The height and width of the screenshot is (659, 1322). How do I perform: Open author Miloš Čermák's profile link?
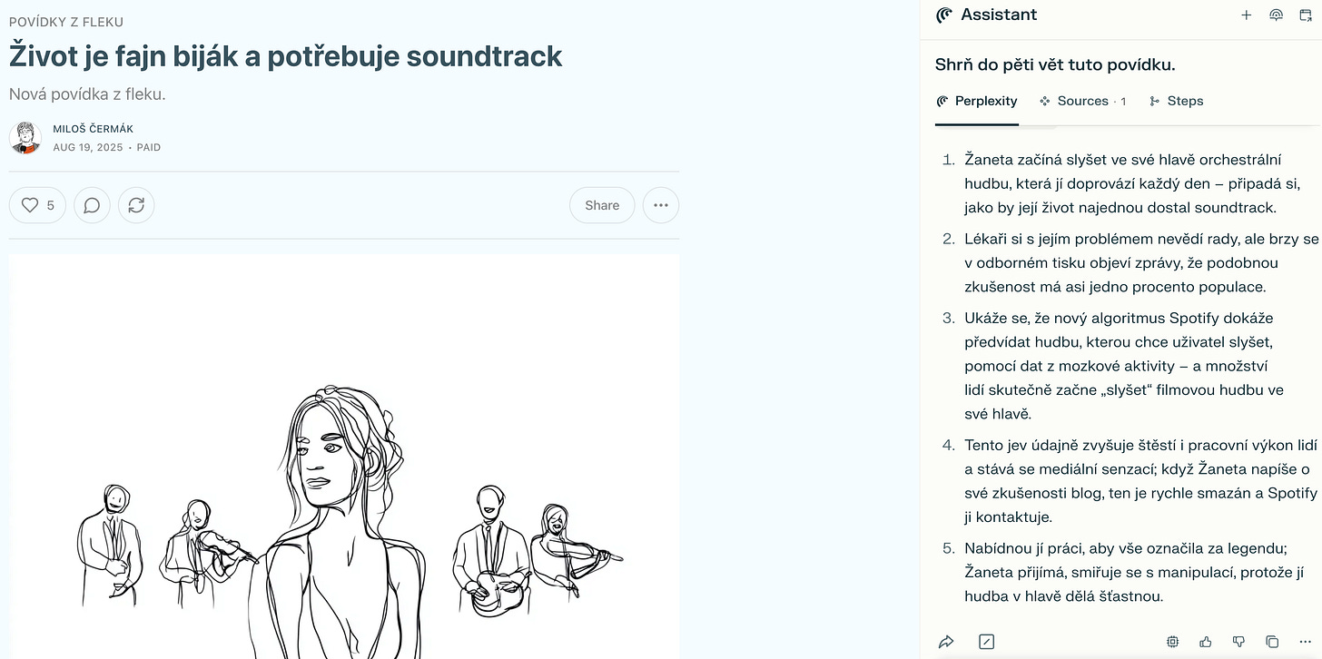[93, 129]
